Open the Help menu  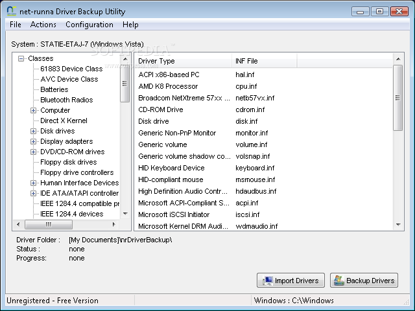tap(130, 25)
